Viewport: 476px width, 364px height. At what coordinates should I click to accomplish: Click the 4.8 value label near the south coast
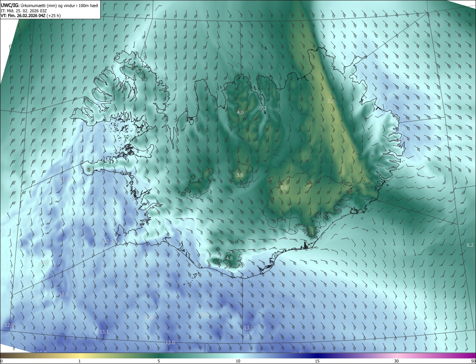click(229, 258)
